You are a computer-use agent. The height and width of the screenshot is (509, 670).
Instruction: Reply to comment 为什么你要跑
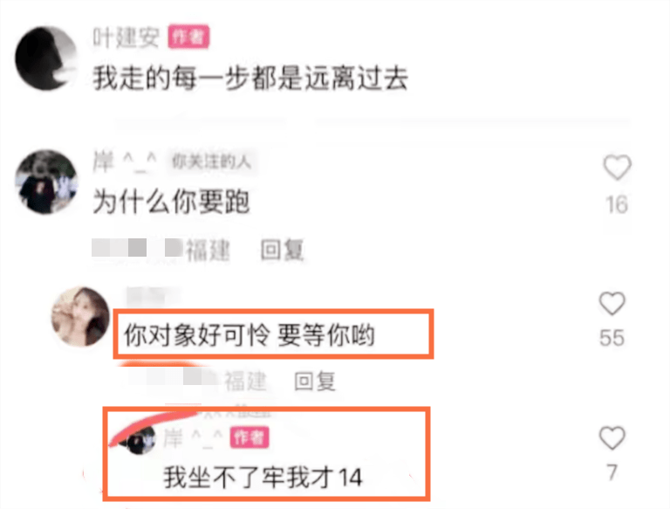pyautogui.click(x=282, y=250)
